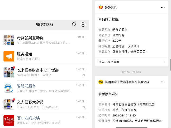Screen dimensions: 171x128
Task: Click mute bell icon on 文人骚客大杂苑
Action: click(x=84, y=107)
